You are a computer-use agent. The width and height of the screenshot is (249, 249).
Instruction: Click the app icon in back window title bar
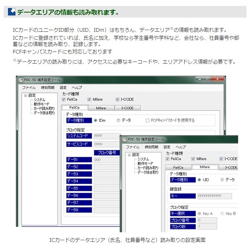pyautogui.click(x=21, y=80)
